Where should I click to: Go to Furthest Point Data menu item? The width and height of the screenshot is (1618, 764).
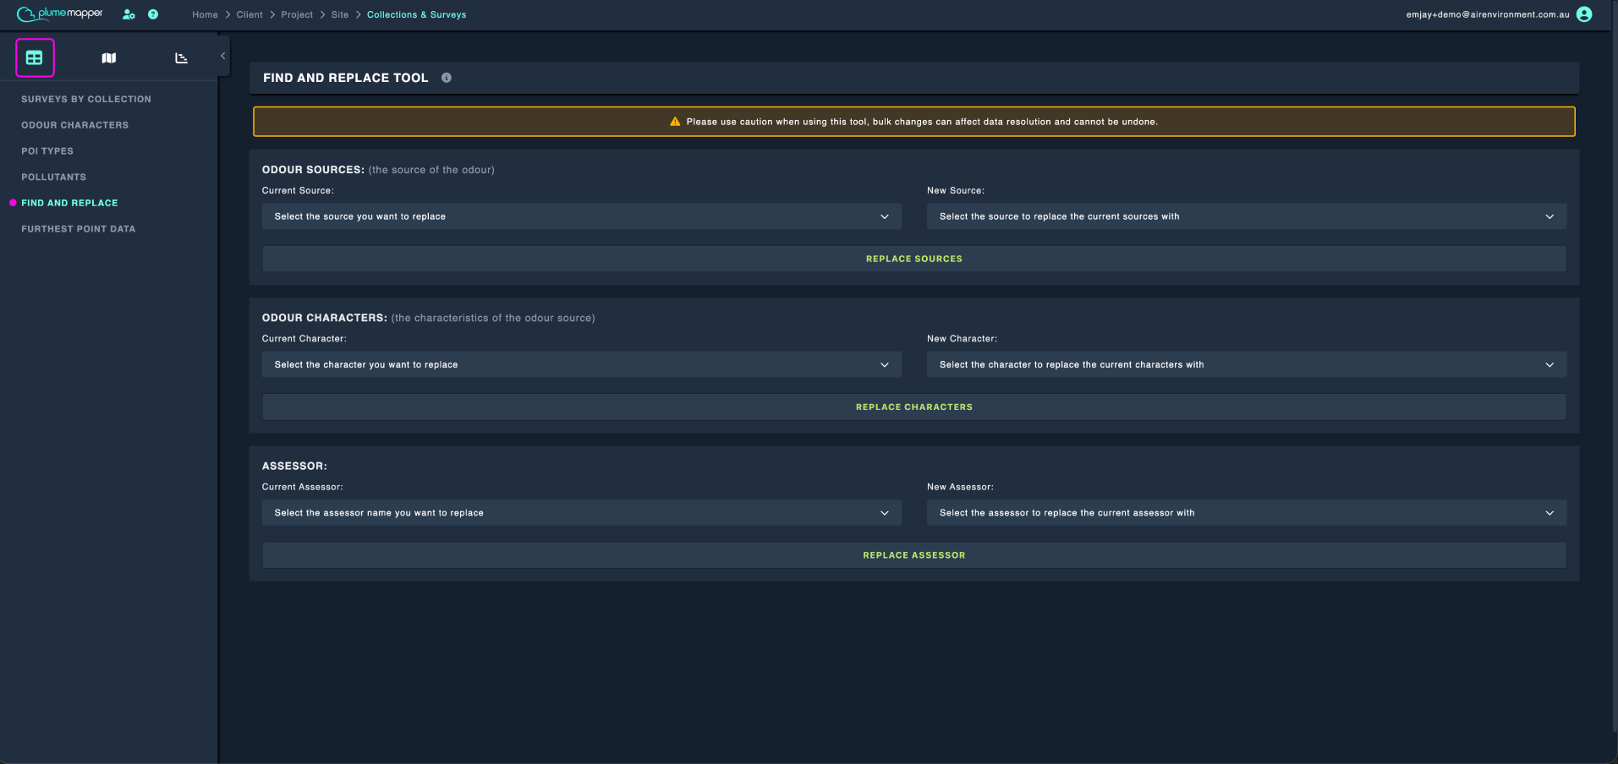click(x=78, y=229)
